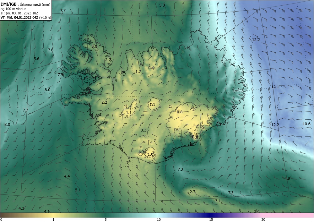Click the 1.7 value in north Iceland
314x222 pixels.
[138, 72]
